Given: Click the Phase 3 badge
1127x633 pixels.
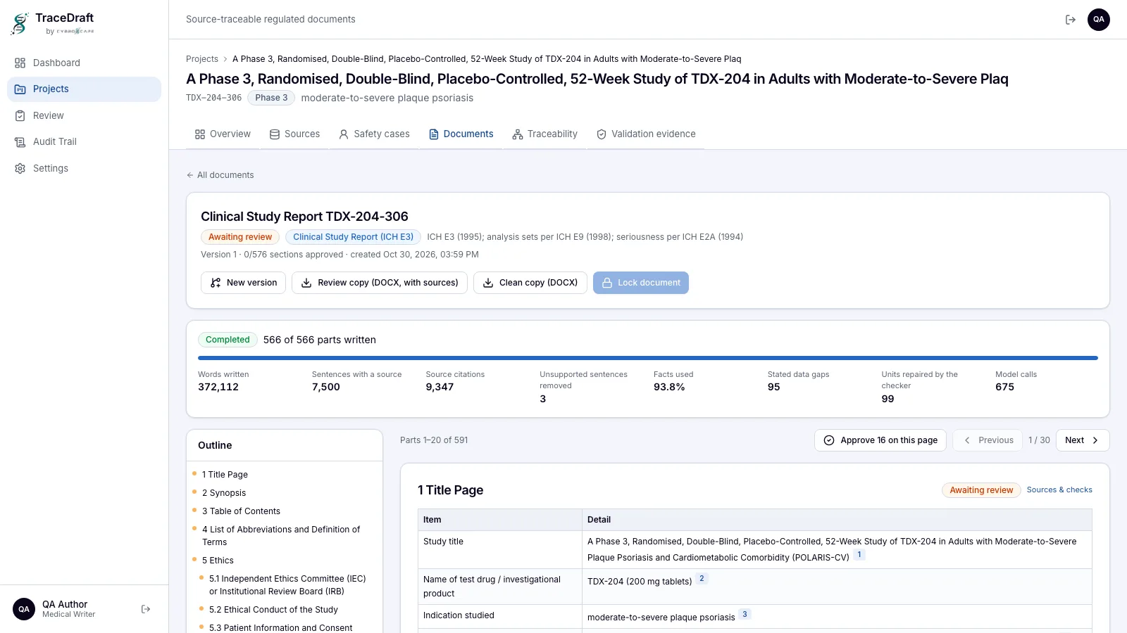Looking at the screenshot, I should coord(271,98).
